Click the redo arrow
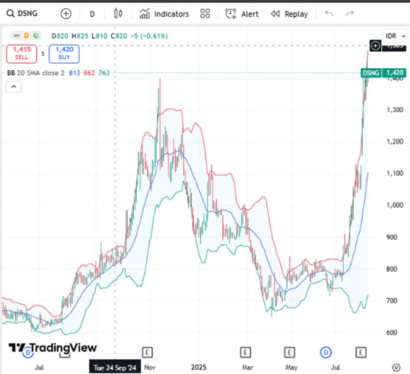The image size is (410, 374). pos(350,14)
